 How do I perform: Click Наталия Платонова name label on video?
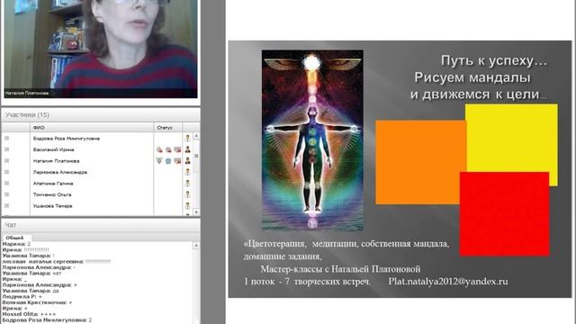(27, 93)
